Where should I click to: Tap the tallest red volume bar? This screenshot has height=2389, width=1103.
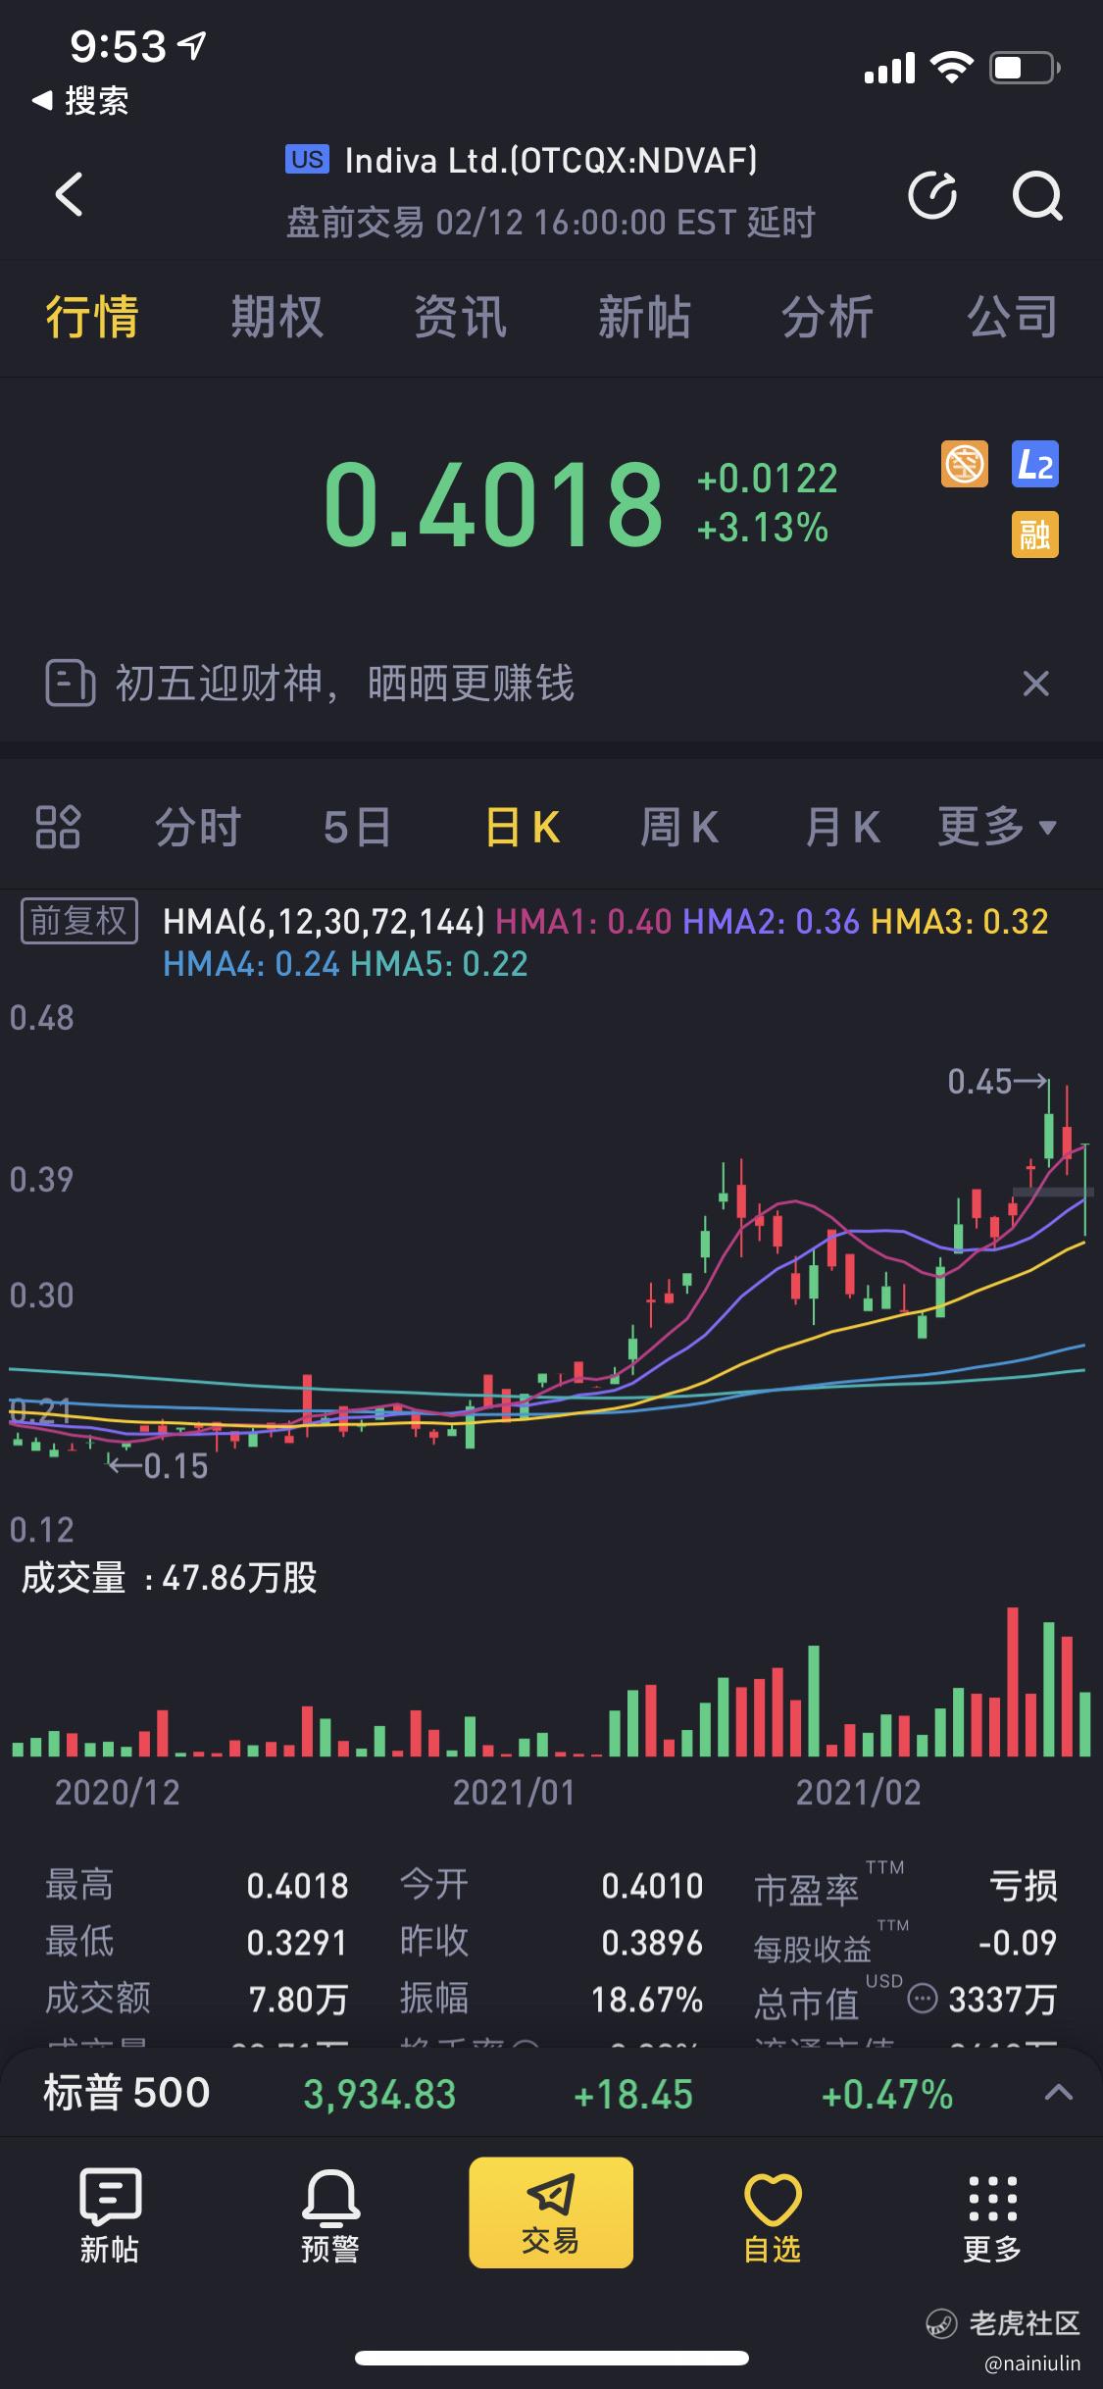[1013, 1681]
